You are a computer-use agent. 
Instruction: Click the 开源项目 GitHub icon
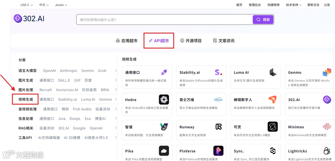point(182,41)
